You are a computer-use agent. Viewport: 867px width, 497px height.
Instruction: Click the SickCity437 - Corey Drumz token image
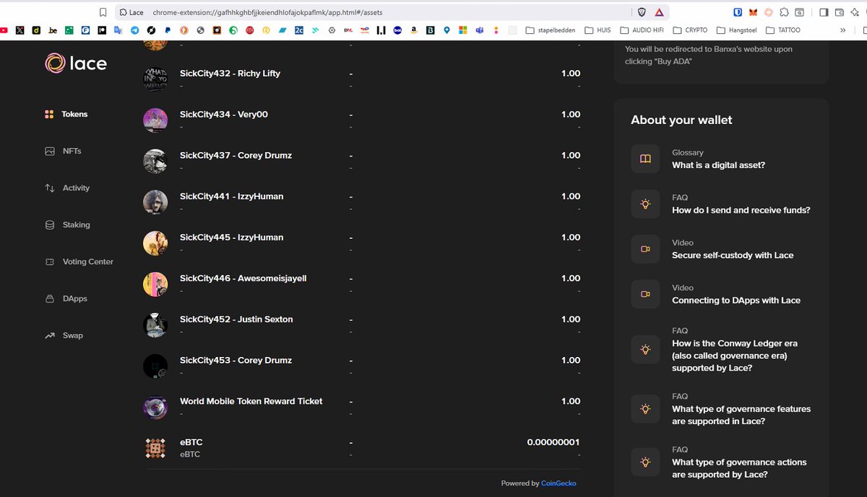[x=155, y=161]
